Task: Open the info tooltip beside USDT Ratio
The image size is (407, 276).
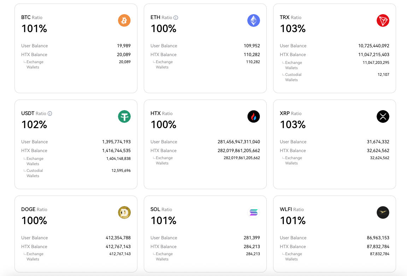Action: (x=50, y=114)
